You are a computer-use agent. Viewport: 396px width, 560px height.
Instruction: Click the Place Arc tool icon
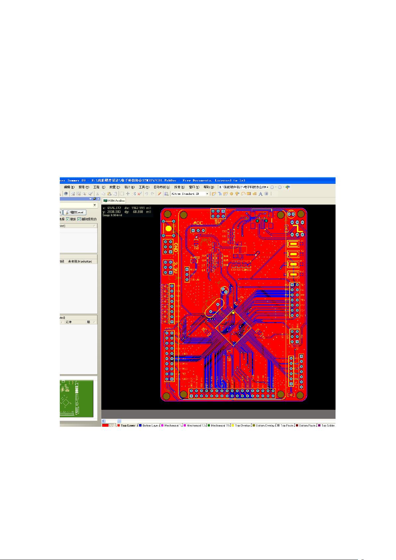coord(243,194)
